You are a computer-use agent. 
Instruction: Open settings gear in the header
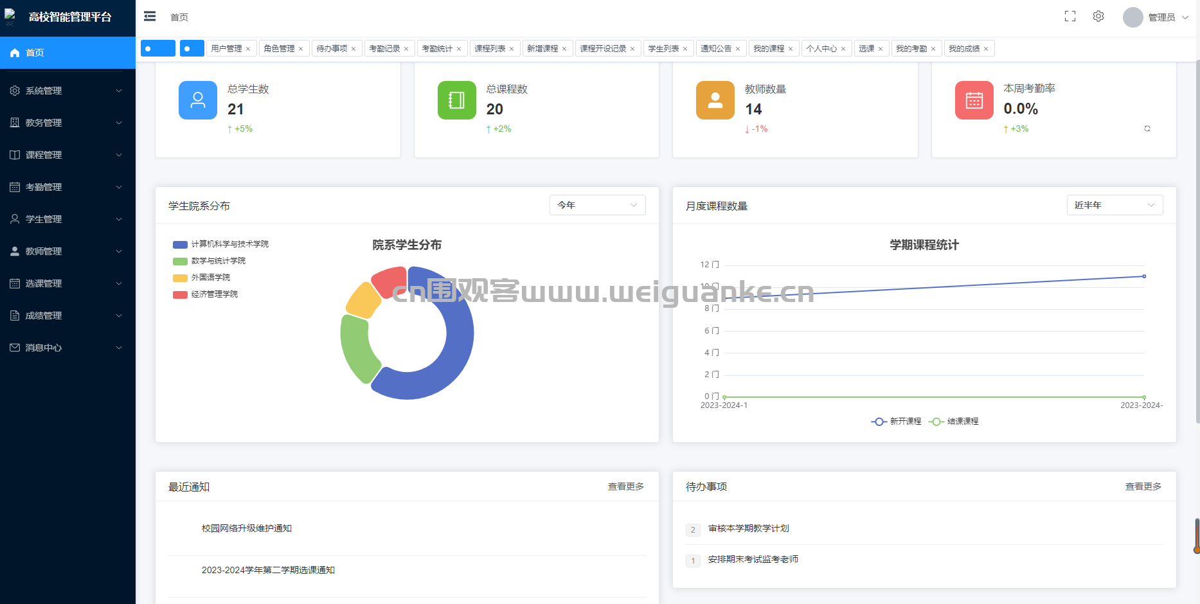point(1098,17)
